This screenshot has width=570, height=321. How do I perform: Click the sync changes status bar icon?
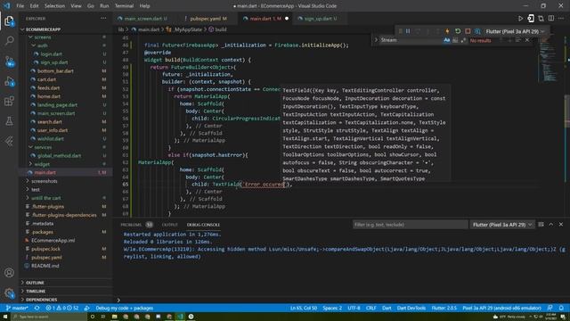37,308
